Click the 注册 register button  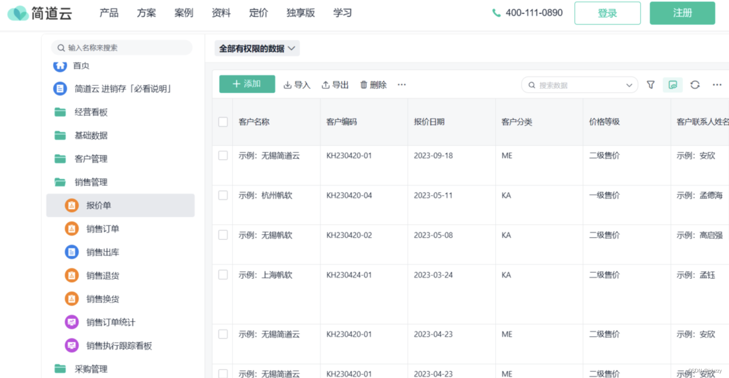682,13
